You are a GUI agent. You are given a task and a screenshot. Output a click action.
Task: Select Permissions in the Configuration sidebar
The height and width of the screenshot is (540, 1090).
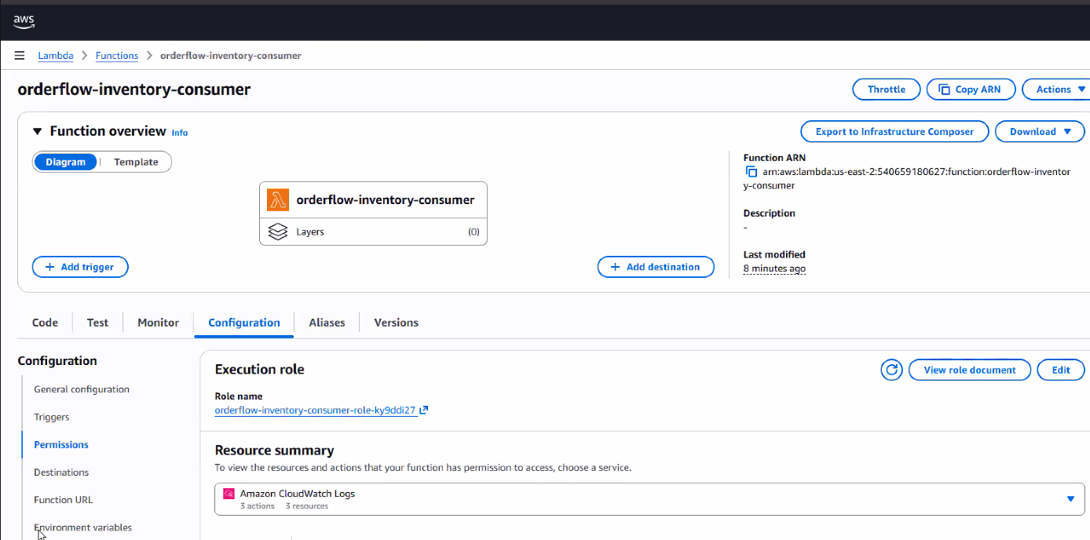pyautogui.click(x=61, y=444)
